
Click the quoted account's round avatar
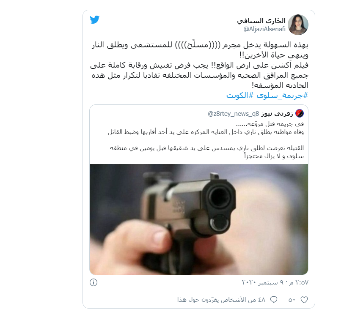[x=300, y=113]
